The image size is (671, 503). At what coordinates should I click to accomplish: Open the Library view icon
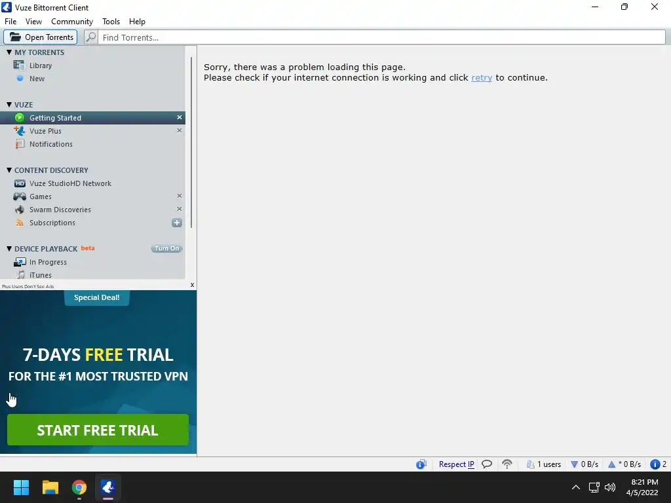point(19,65)
